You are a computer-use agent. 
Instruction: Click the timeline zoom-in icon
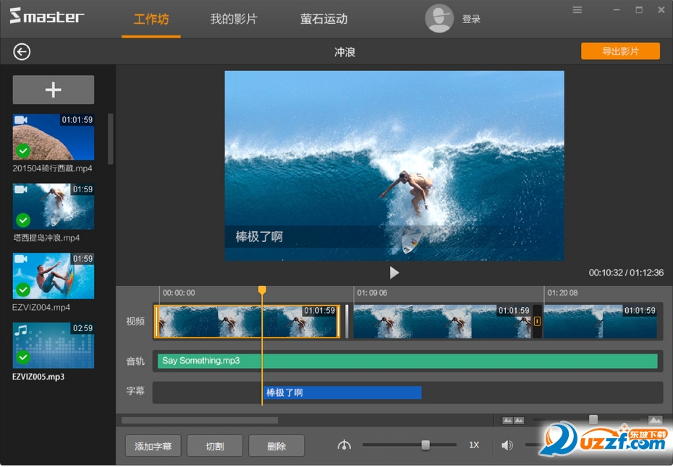(655, 420)
